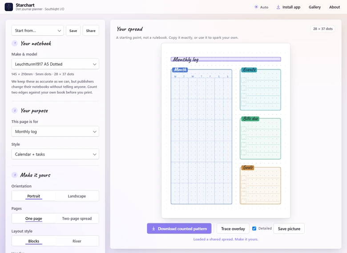The width and height of the screenshot is (347, 253).
Task: Click Install app in header
Action: click(x=288, y=7)
